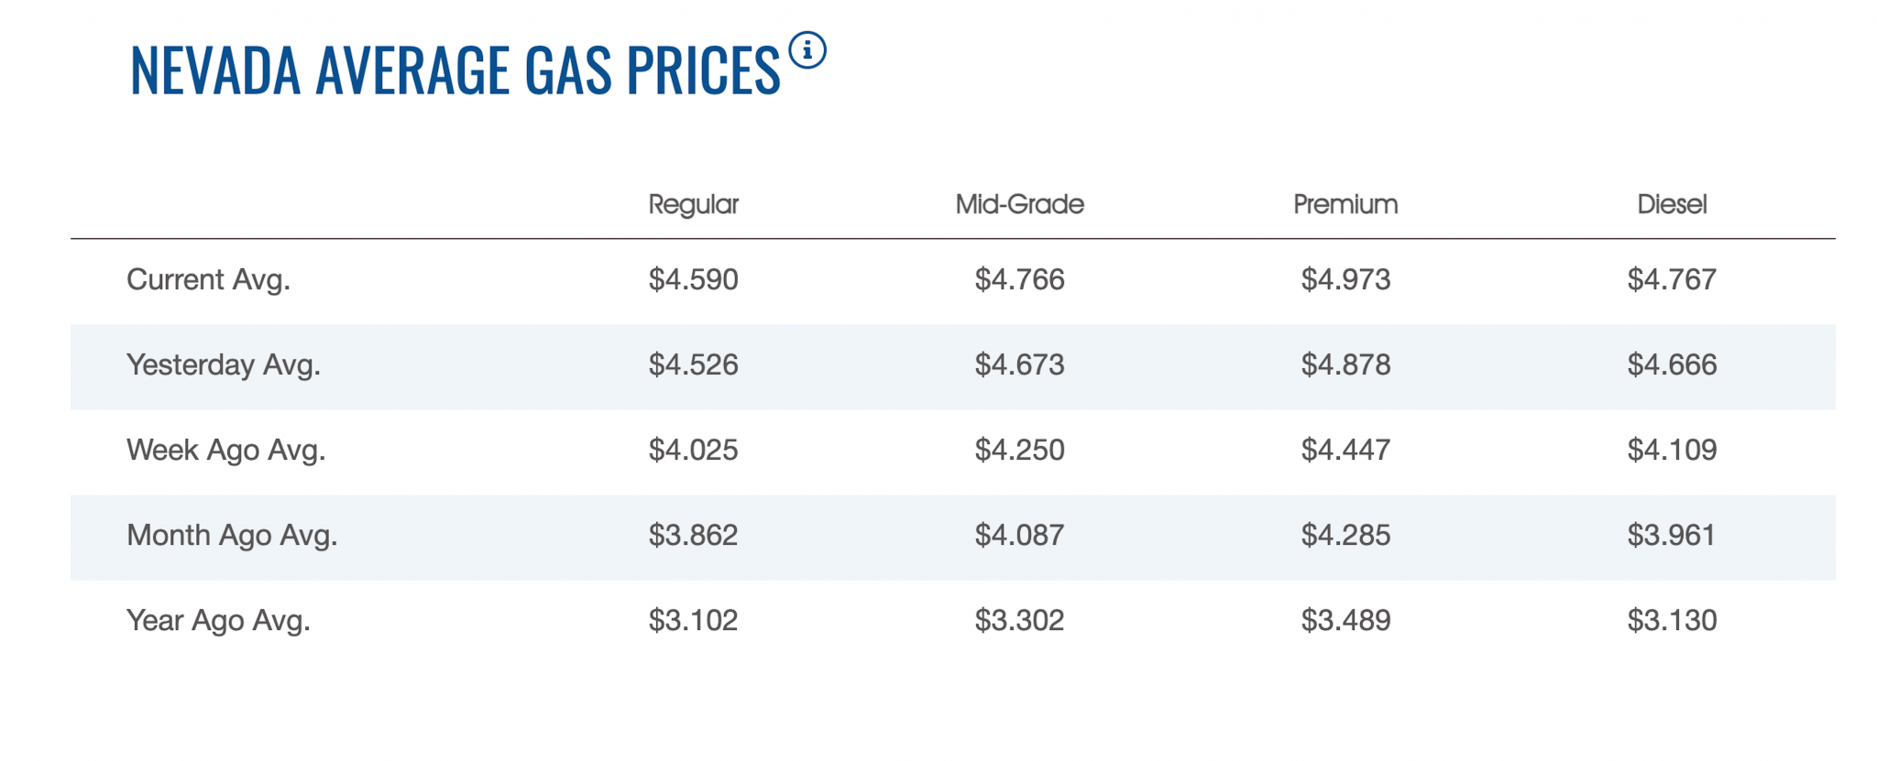Click the info icon beside the title
Screen dimensions: 1877x761
coord(807,50)
